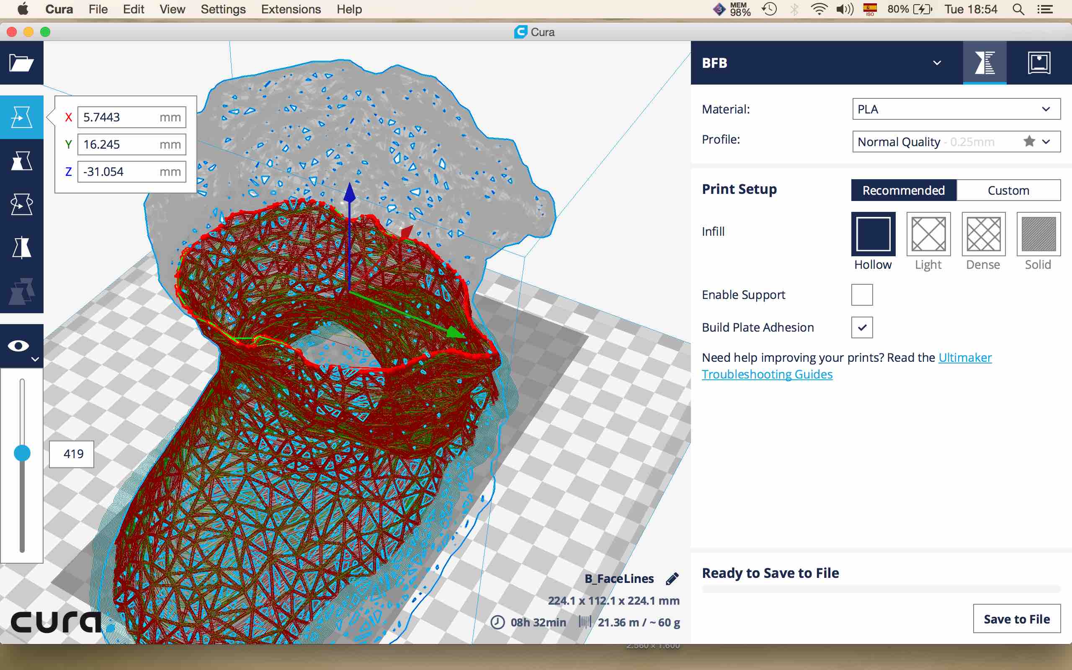Select the Rotate tool in sidebar

point(21,204)
